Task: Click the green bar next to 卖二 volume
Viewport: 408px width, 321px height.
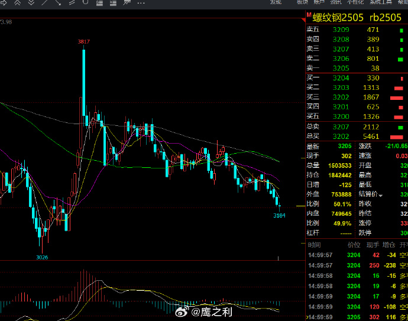Action: pos(401,59)
